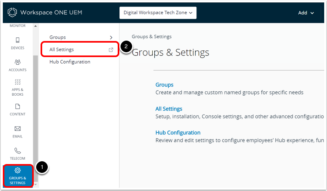Click the Workspace ONE UEM logo icon
The height and width of the screenshot is (191, 327).
12,12
